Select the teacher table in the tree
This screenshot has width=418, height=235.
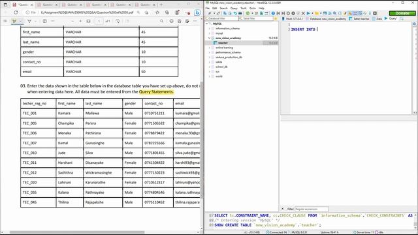[x=223, y=43]
